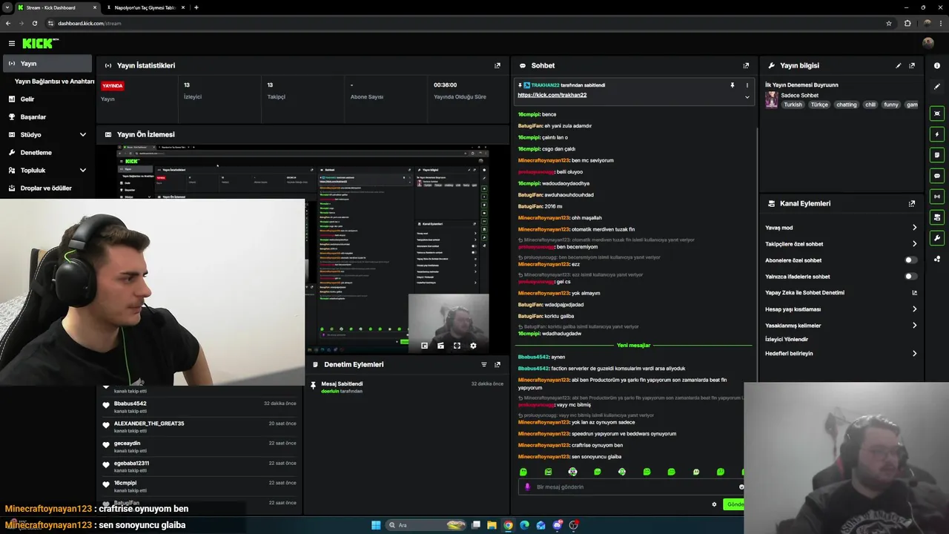Open the kick.com/trakhan22 pinned link
949x534 pixels.
click(x=552, y=95)
